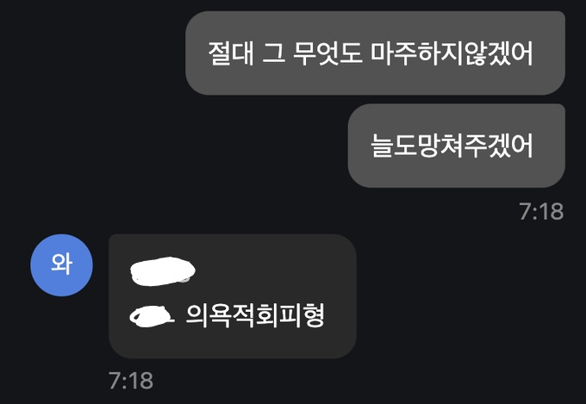Click the 7:18 timestamp under received message
This screenshot has width=586, height=404.
(x=131, y=381)
